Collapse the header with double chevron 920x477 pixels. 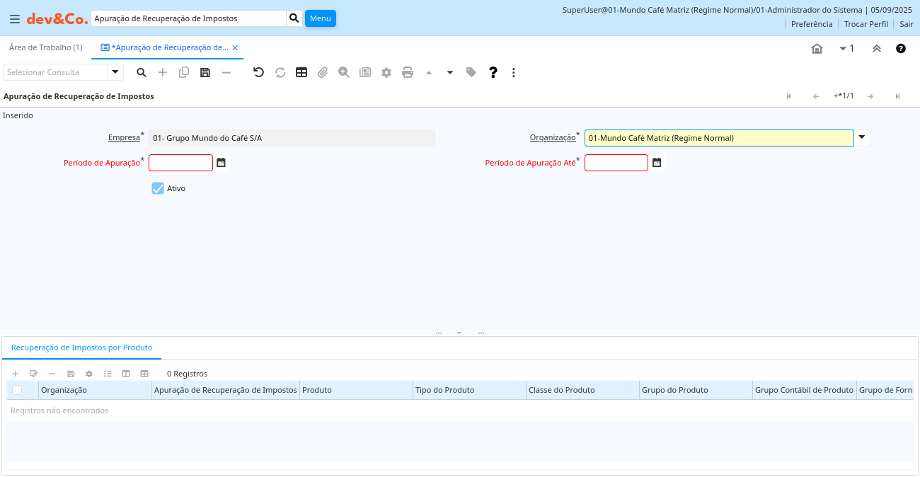coord(876,49)
